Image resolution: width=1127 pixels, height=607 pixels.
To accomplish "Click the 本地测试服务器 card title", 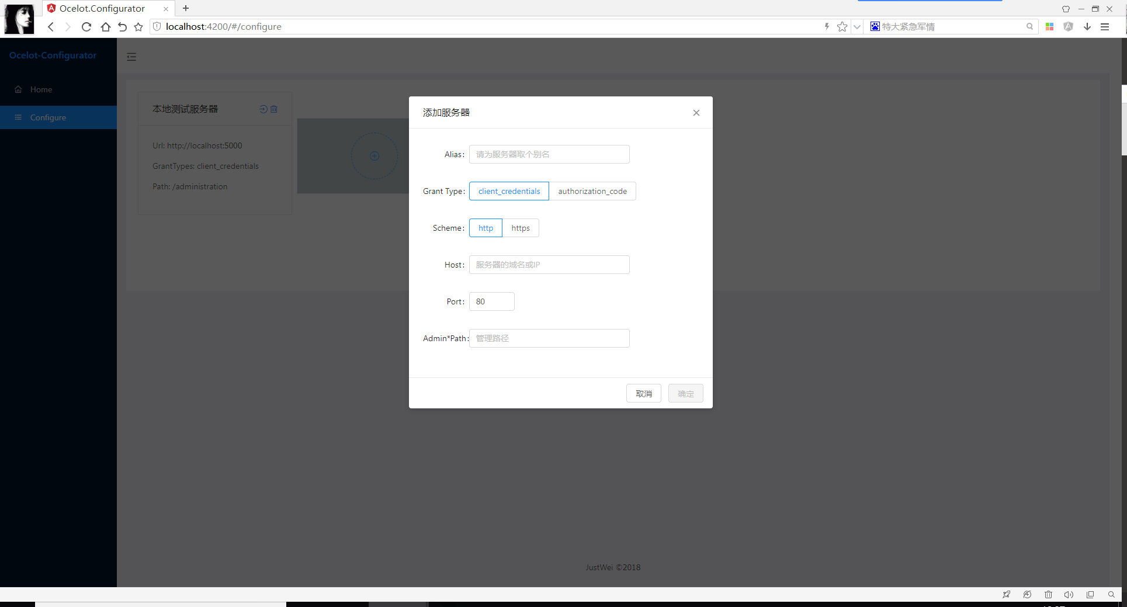I will point(185,109).
